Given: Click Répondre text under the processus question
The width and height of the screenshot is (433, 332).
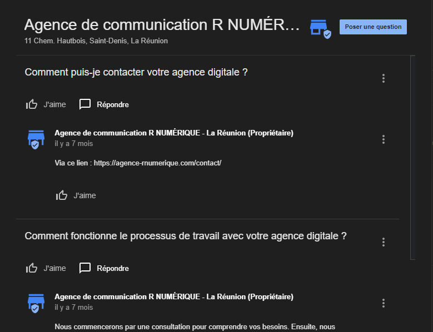Looking at the screenshot, I should 113,268.
